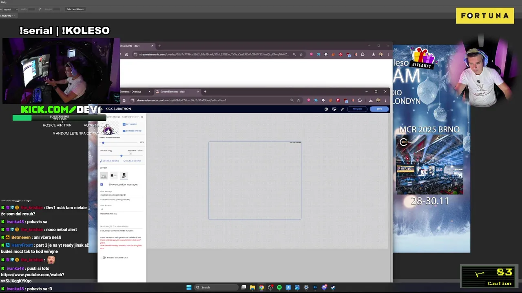This screenshot has width=522, height=293.
Task: Click the Alert duration input field
Action: coord(121,209)
